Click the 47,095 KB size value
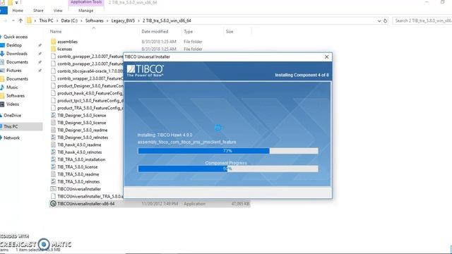452x254 pixels. tap(240, 204)
